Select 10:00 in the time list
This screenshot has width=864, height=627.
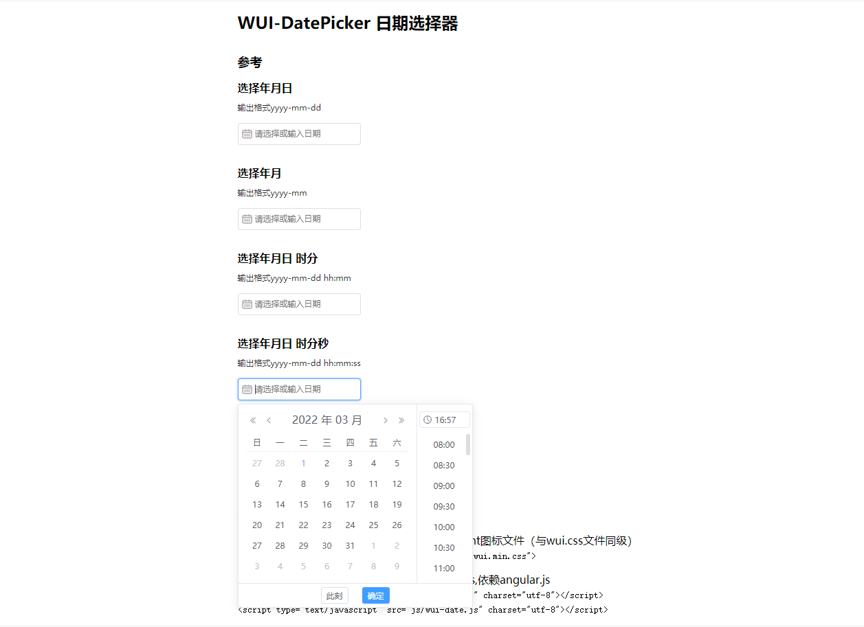click(x=444, y=527)
